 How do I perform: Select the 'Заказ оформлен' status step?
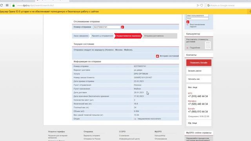[81, 36]
